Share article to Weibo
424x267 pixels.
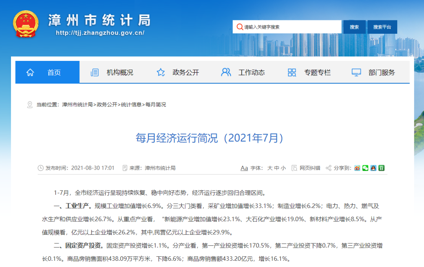click(x=357, y=168)
